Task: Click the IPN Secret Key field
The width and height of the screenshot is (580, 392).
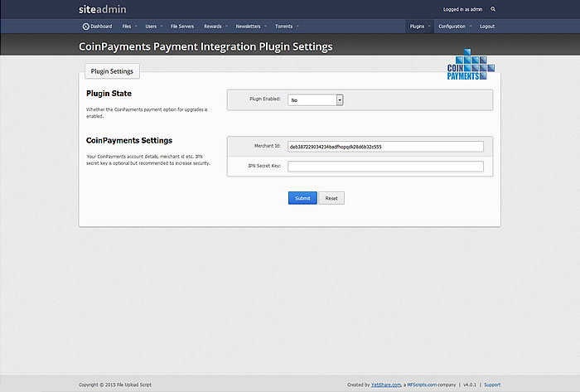Action: coord(385,167)
